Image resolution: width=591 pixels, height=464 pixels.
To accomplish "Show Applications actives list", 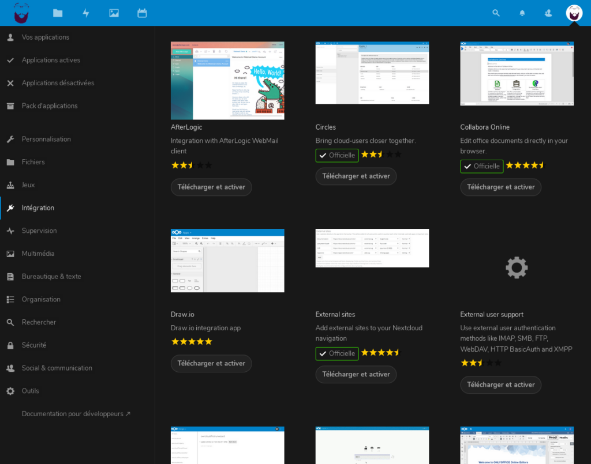I will [77, 60].
